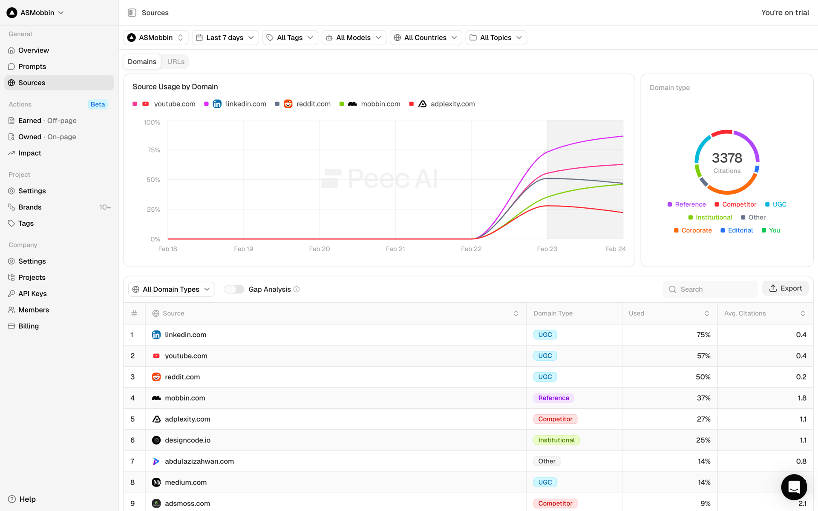The image size is (818, 511).
Task: Click the Members people icon
Action: point(12,310)
